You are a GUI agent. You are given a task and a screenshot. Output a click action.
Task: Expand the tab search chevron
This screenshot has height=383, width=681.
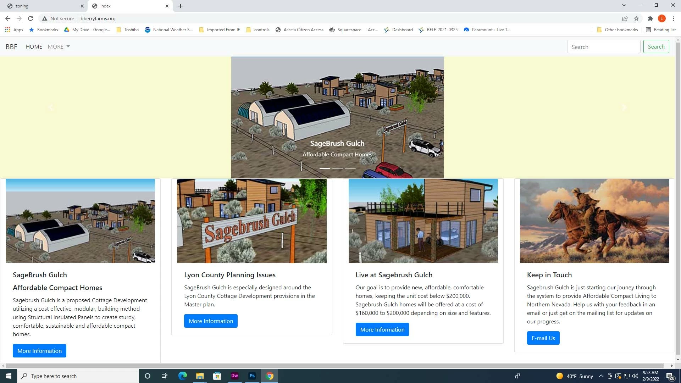(624, 5)
